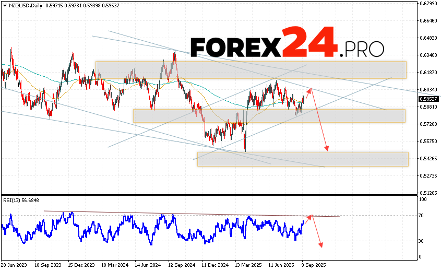Click the red upward arrowhead in RSI panel
The image size is (441, 271).
[309, 216]
